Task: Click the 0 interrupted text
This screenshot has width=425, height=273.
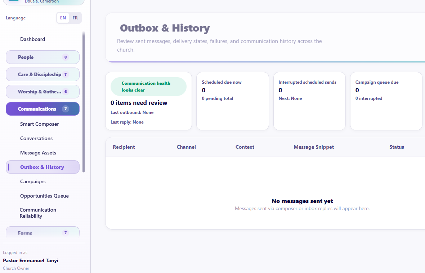Action: tap(369, 98)
